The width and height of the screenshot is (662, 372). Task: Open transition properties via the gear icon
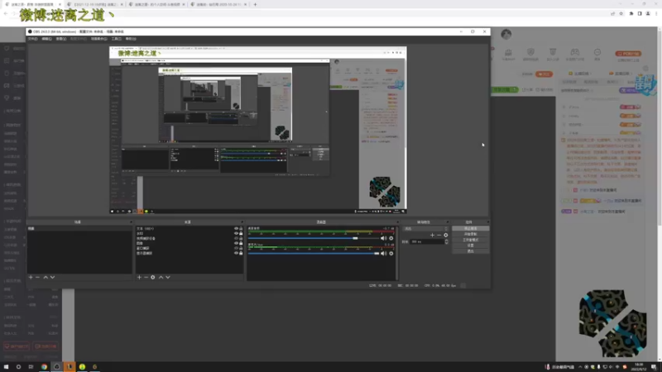(446, 235)
